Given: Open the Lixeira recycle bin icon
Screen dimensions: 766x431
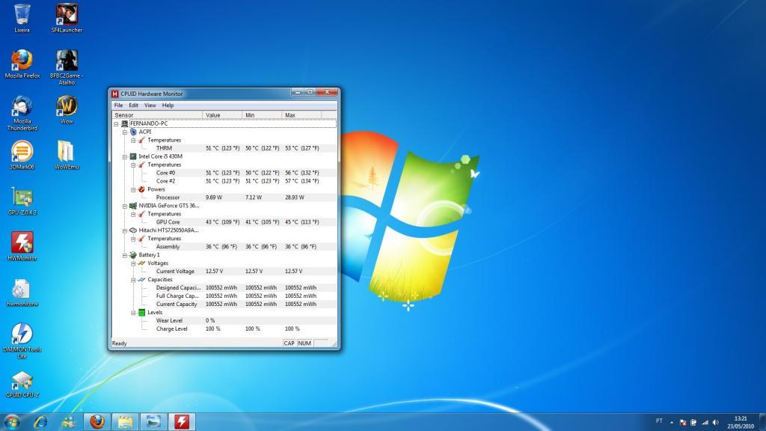Looking at the screenshot, I should coord(22,18).
